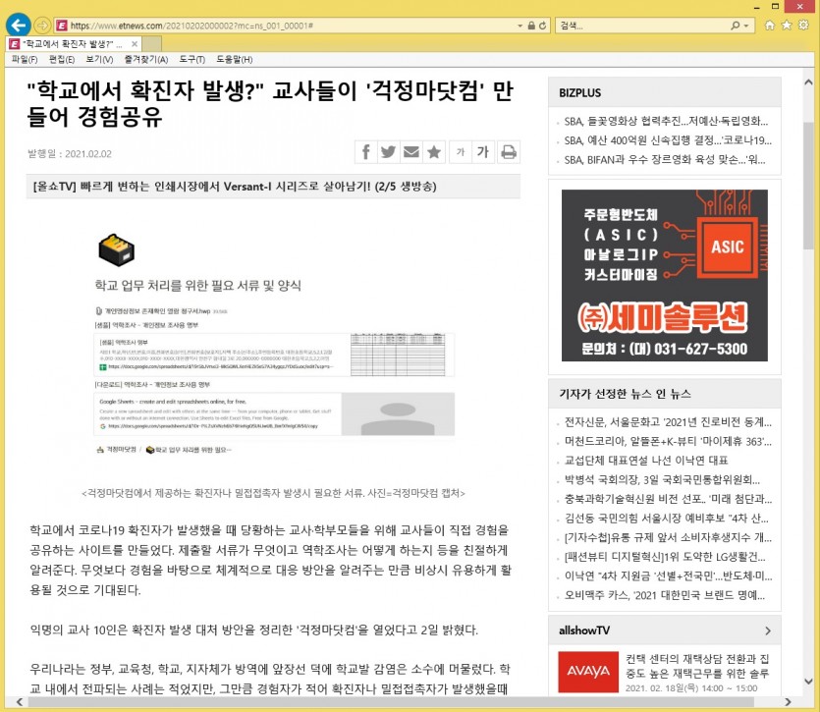Increase article font size
This screenshot has height=712, width=820.
483,152
